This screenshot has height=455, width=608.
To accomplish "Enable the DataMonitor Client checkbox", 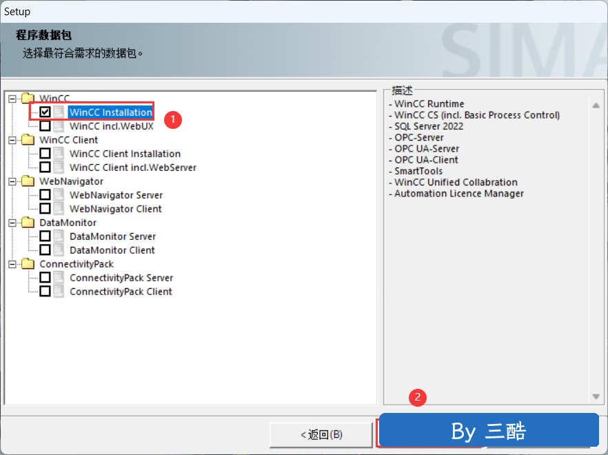I will coord(45,250).
